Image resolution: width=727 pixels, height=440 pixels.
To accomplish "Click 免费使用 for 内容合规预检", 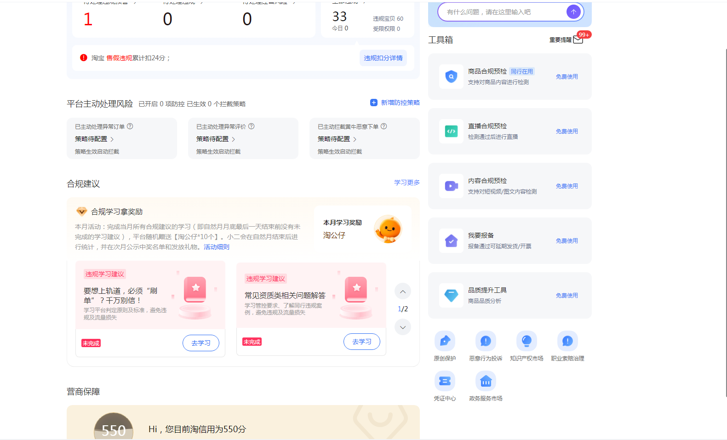I will [567, 186].
